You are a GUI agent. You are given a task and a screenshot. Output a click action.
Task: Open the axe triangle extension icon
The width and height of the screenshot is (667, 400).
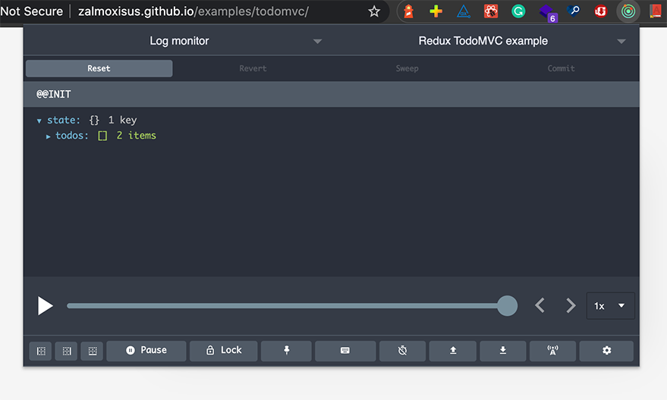463,11
